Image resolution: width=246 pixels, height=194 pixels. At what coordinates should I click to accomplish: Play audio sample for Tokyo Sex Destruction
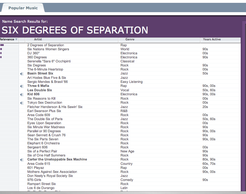(x=22, y=103)
